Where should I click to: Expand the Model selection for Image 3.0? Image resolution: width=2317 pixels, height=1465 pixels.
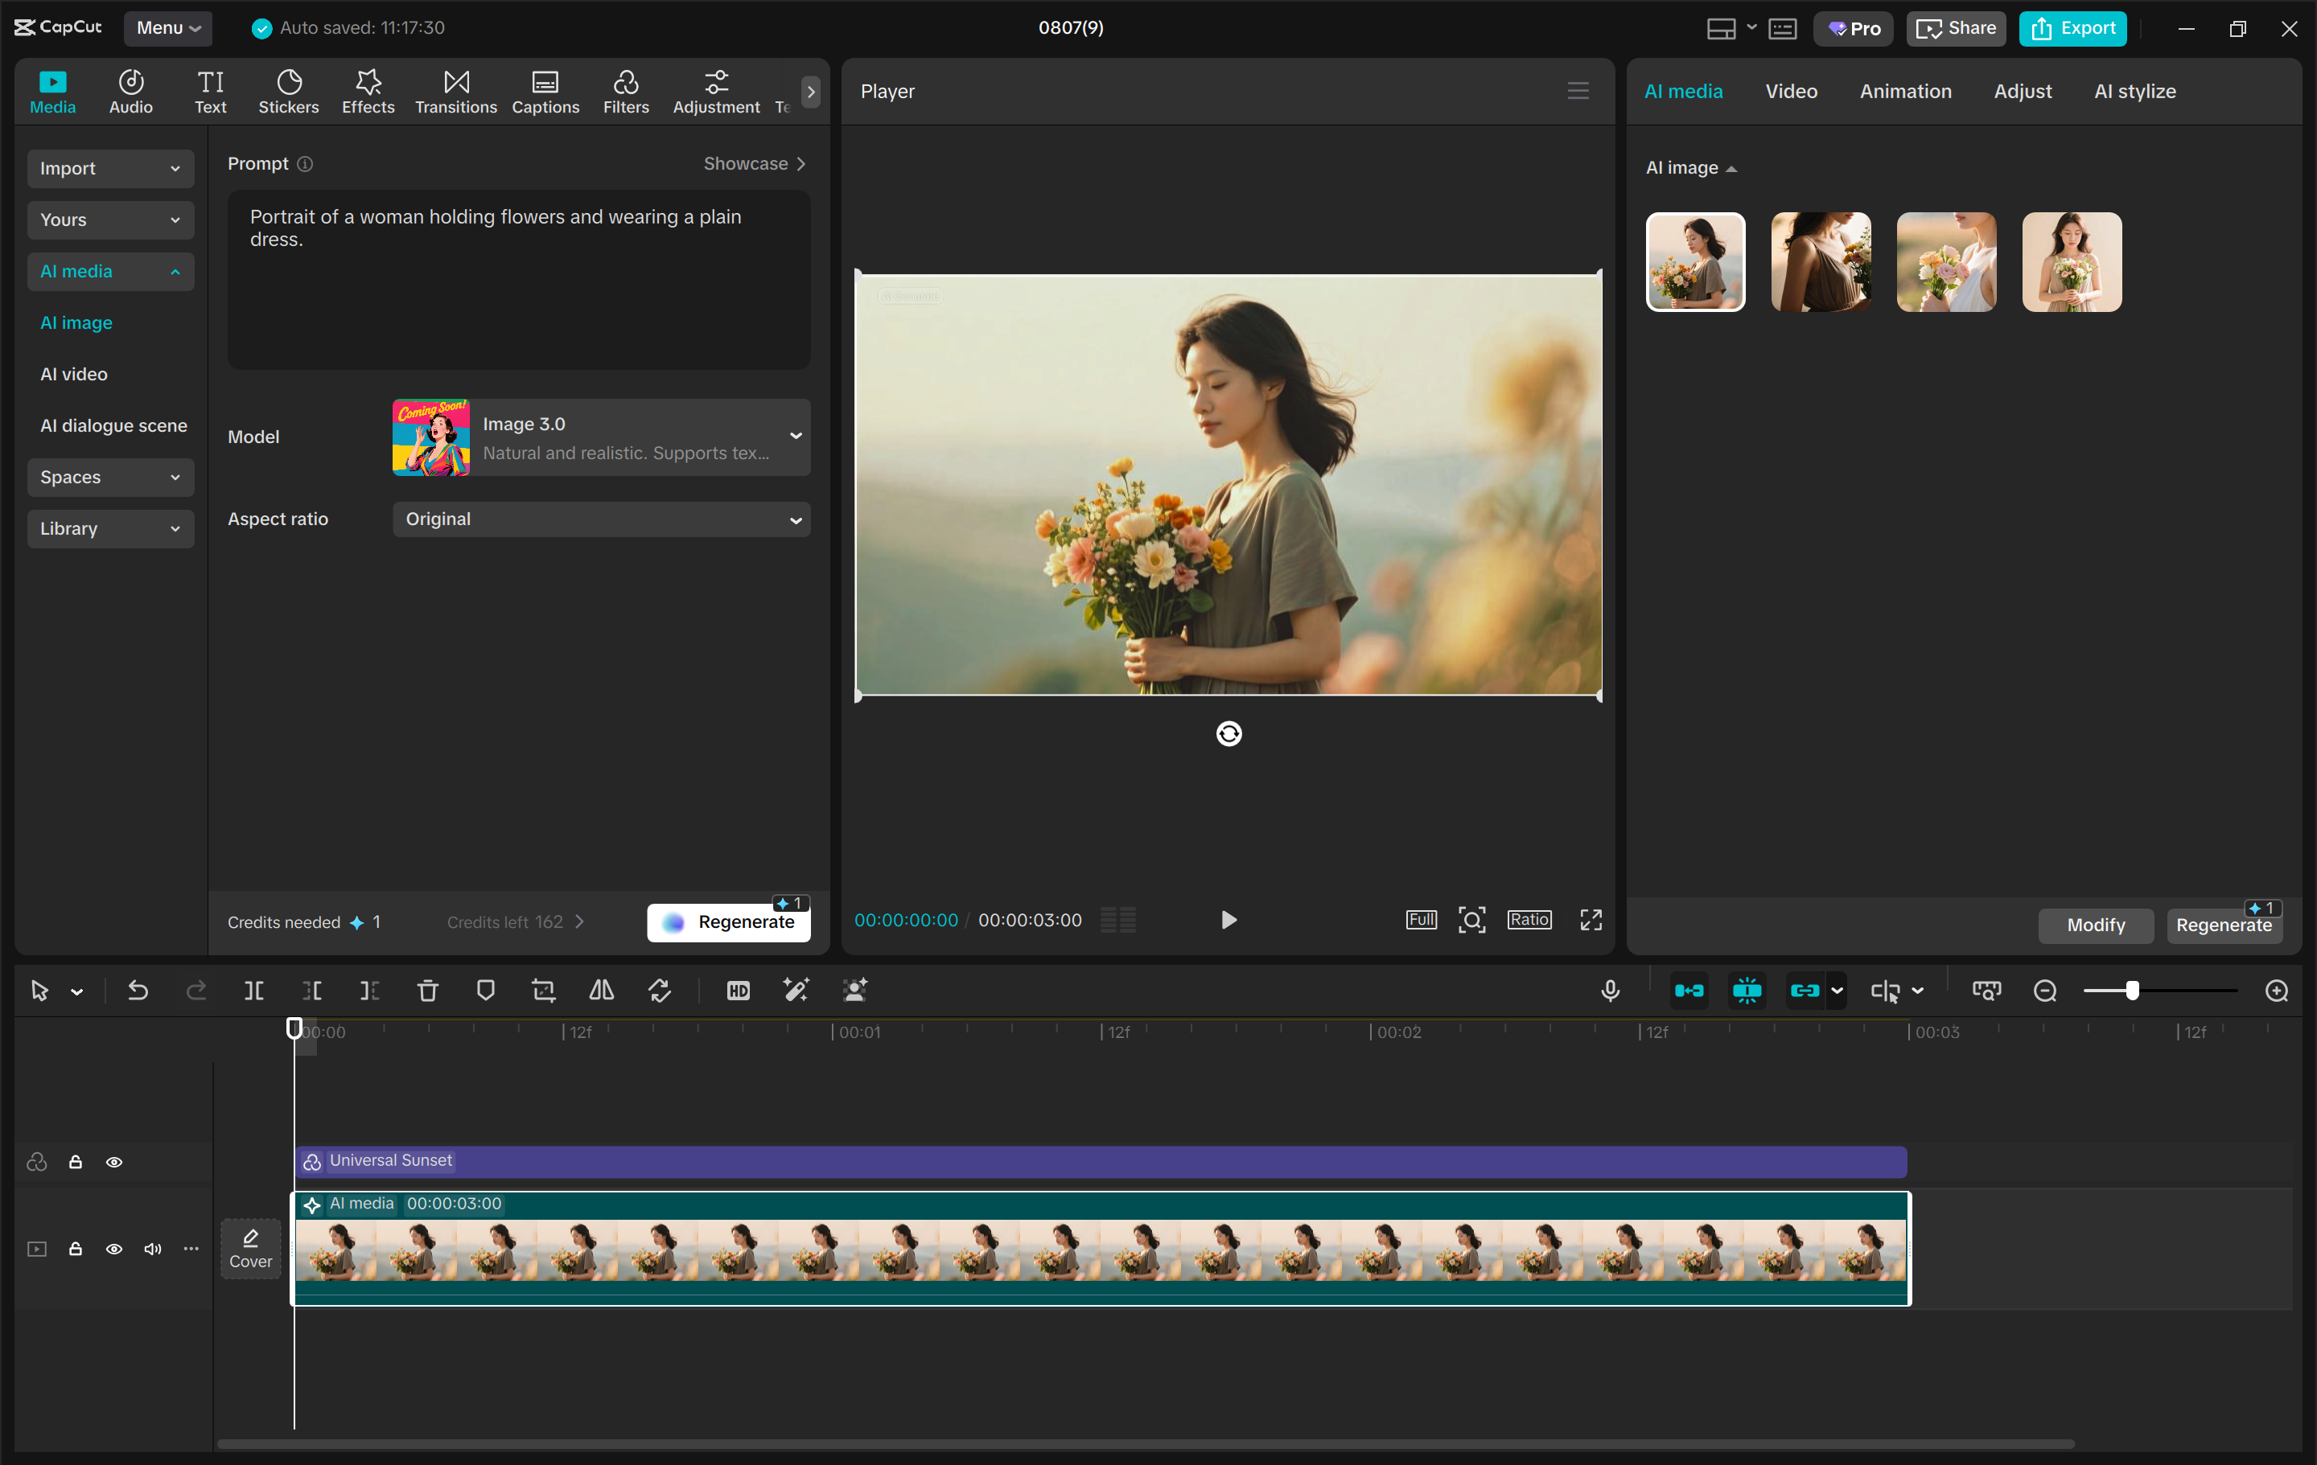tap(795, 437)
